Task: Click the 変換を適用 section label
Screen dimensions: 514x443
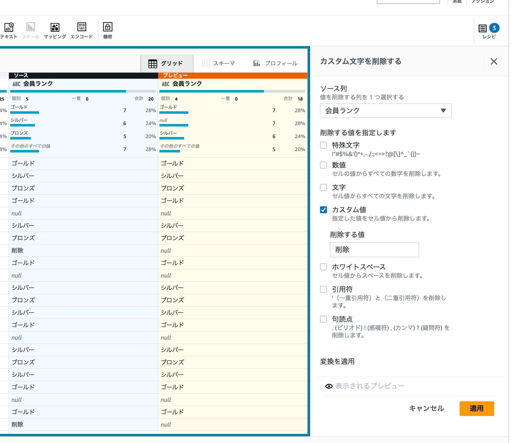Action: (x=337, y=362)
